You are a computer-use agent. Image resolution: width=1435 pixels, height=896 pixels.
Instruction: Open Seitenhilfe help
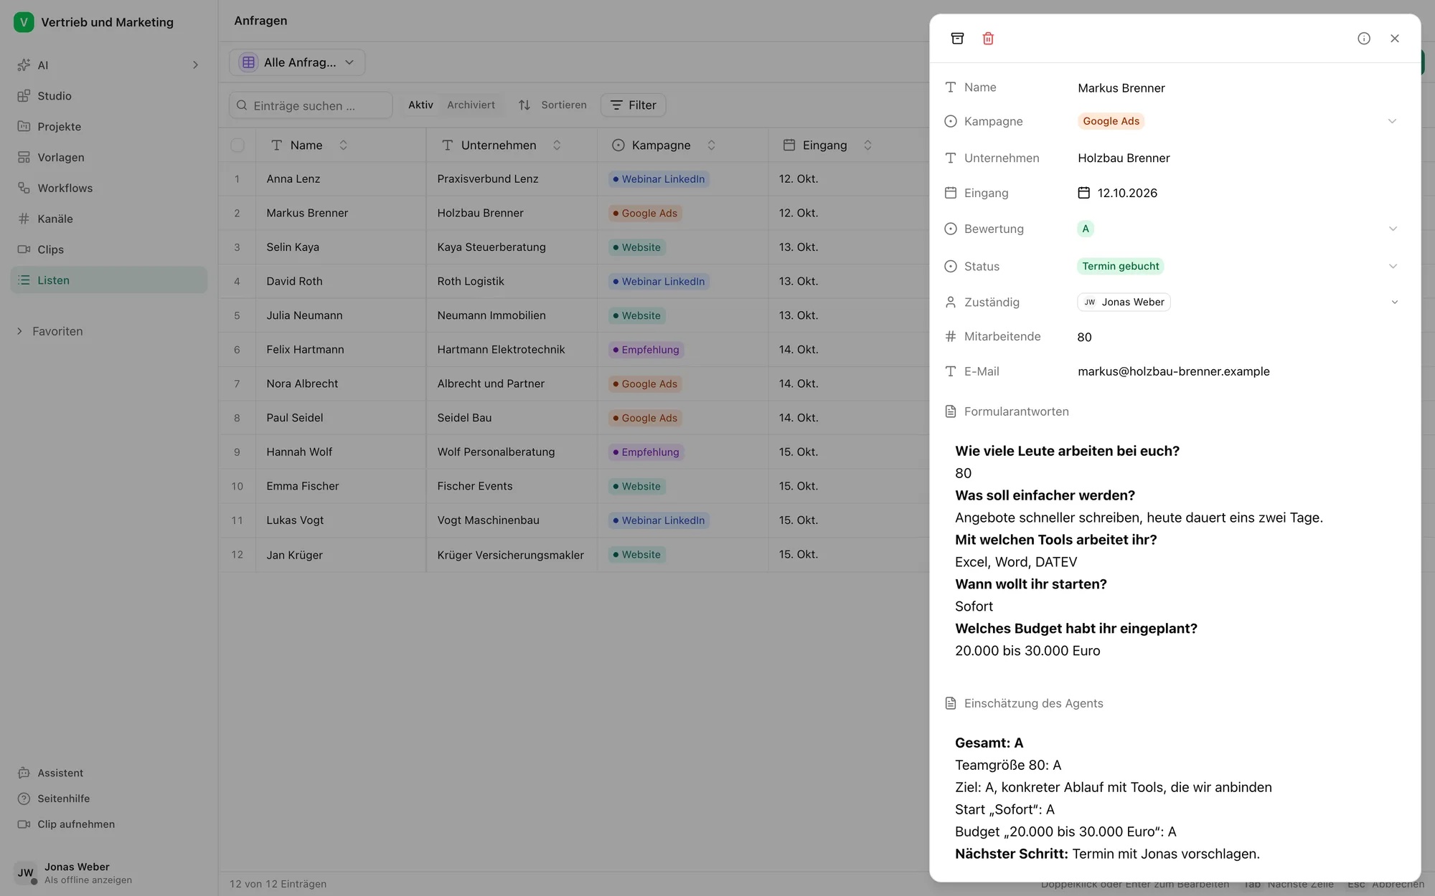click(x=53, y=799)
